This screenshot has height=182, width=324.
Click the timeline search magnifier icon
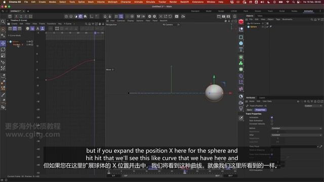click(86, 24)
